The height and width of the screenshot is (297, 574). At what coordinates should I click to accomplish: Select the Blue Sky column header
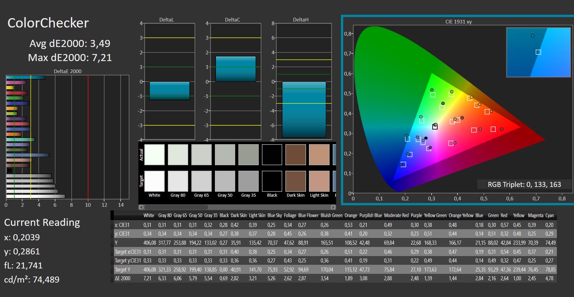(274, 215)
